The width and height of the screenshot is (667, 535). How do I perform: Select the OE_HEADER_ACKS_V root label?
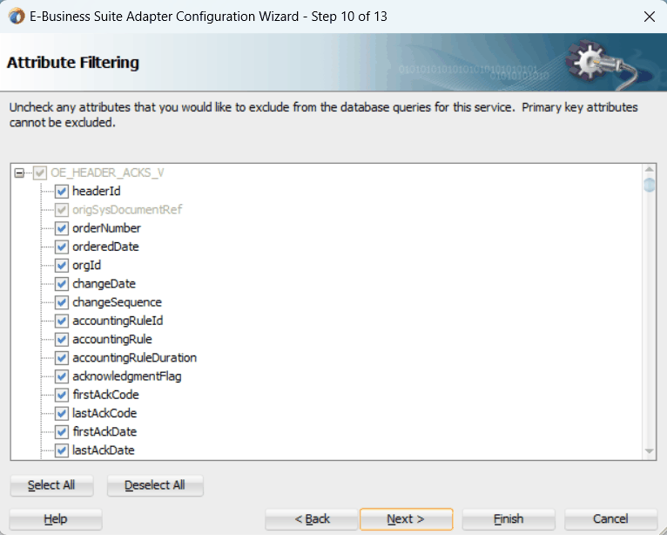point(107,173)
